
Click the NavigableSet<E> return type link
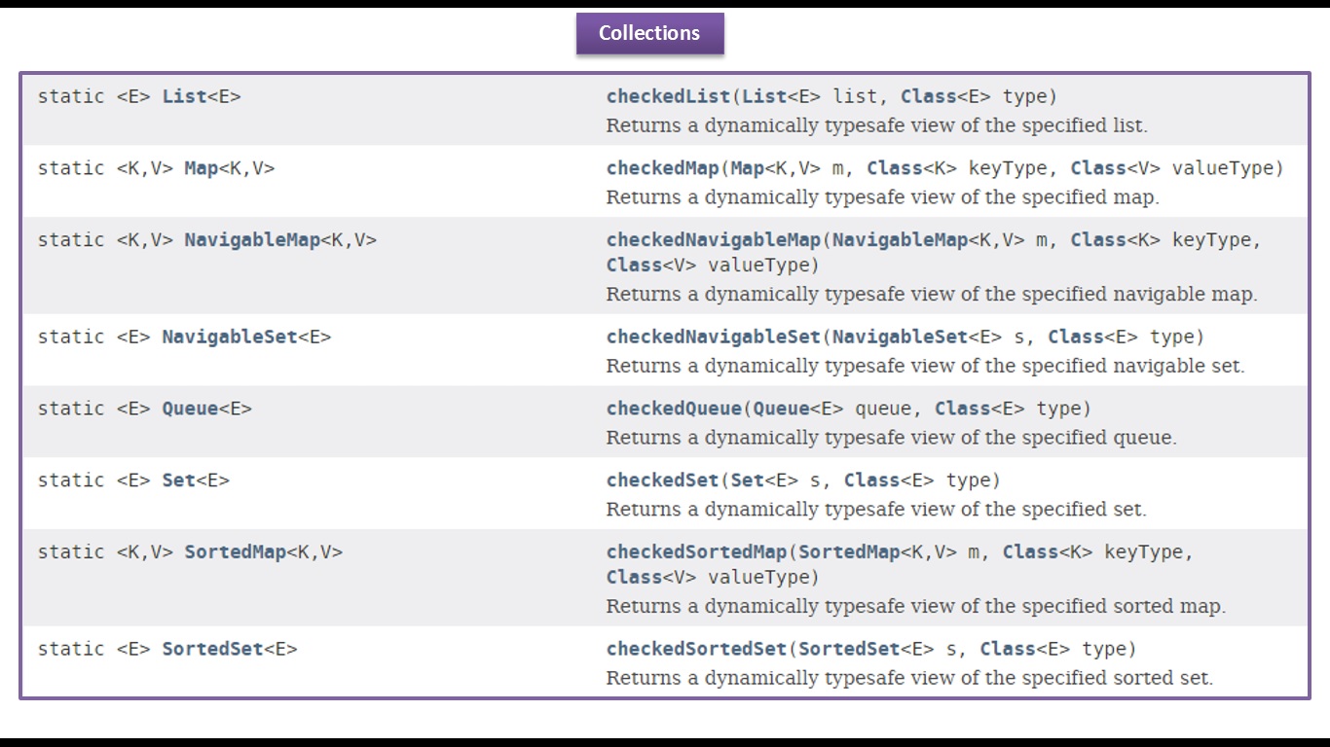[x=229, y=338]
